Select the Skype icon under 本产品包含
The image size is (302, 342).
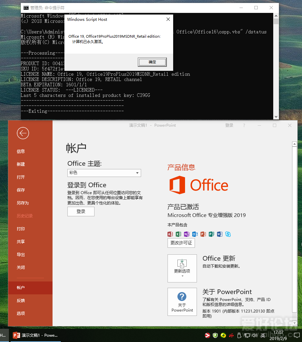228,234
